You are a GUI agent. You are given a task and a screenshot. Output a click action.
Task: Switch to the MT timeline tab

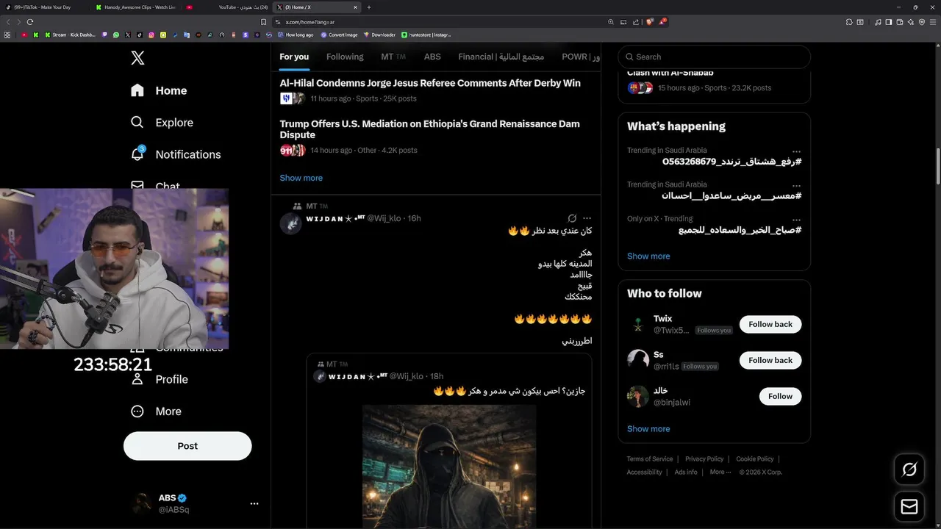click(x=393, y=57)
